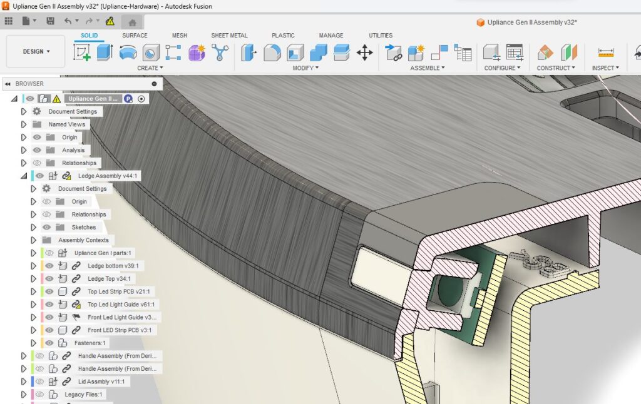Switch to the SURFACE tab
This screenshot has width=641, height=404.
click(135, 36)
